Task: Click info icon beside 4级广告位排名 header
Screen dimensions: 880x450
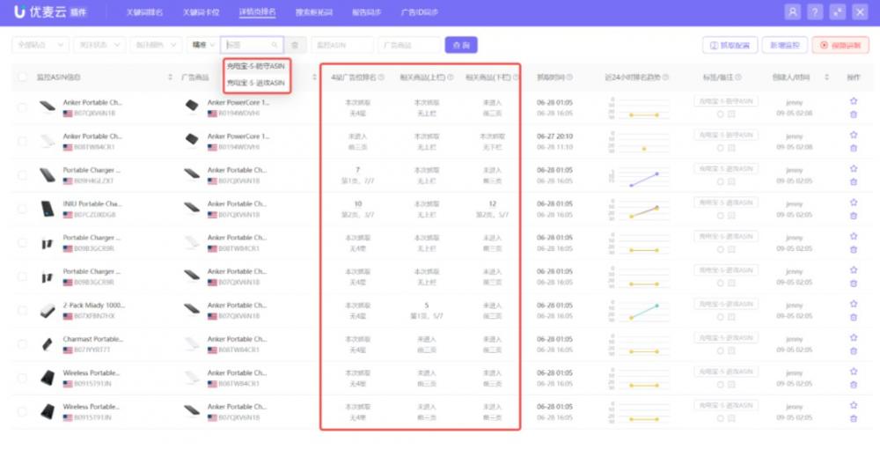Action: [x=382, y=77]
